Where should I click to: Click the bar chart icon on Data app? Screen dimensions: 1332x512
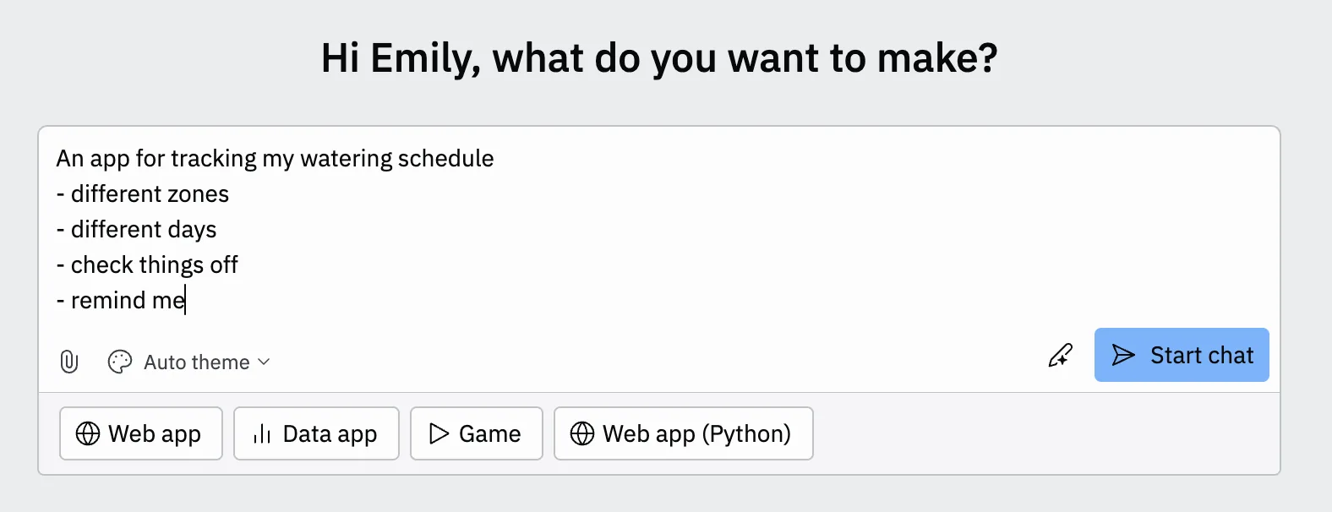262,433
